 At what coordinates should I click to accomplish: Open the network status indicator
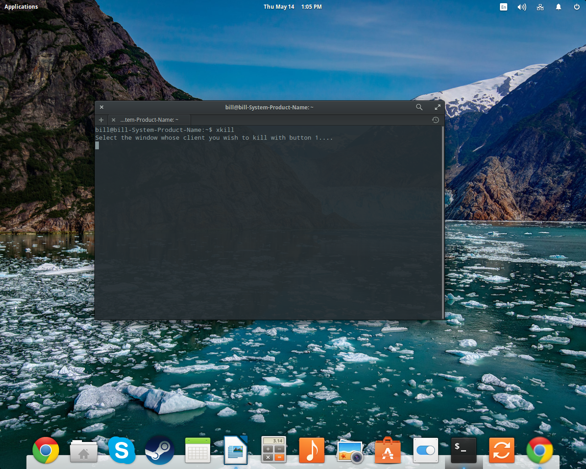click(540, 6)
